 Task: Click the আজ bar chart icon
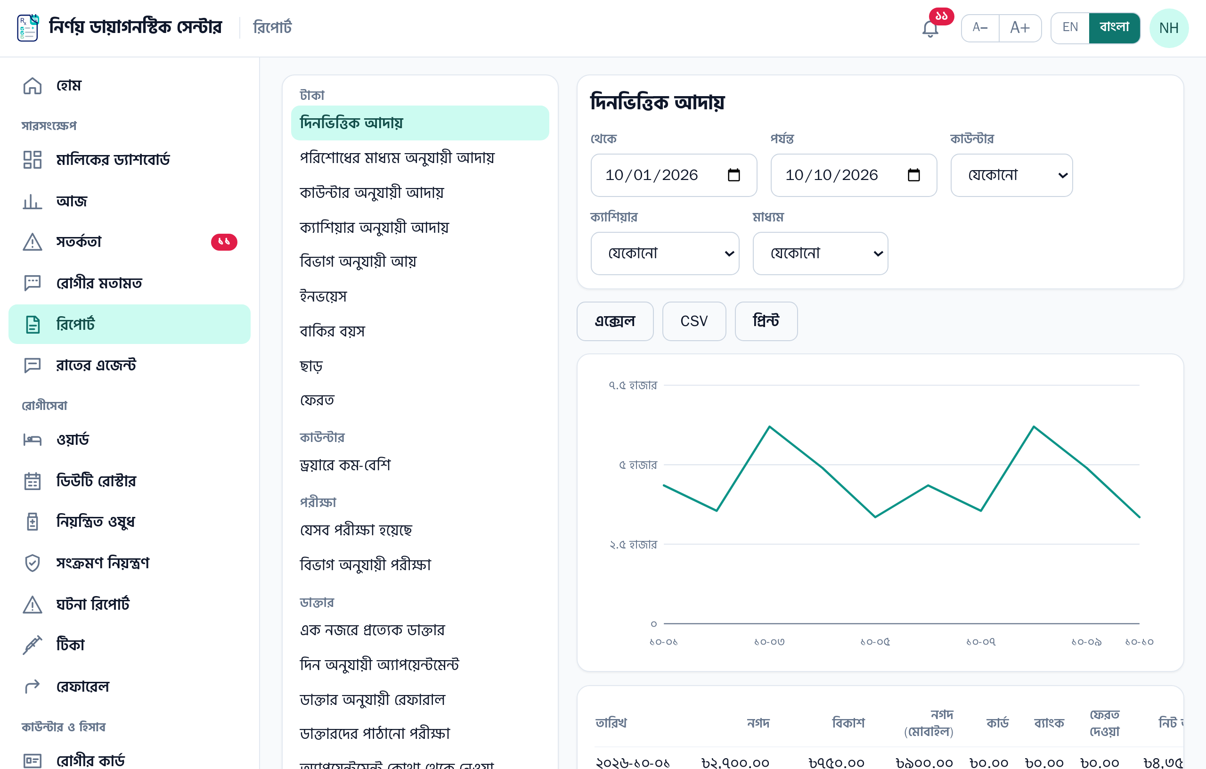click(x=33, y=201)
